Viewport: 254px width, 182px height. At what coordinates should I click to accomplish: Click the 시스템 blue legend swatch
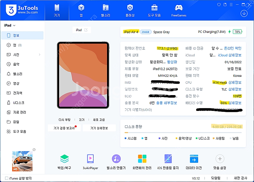(x=125, y=138)
